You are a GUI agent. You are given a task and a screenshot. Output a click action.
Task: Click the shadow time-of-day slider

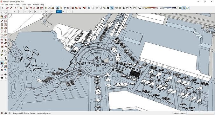tap(168, 8)
